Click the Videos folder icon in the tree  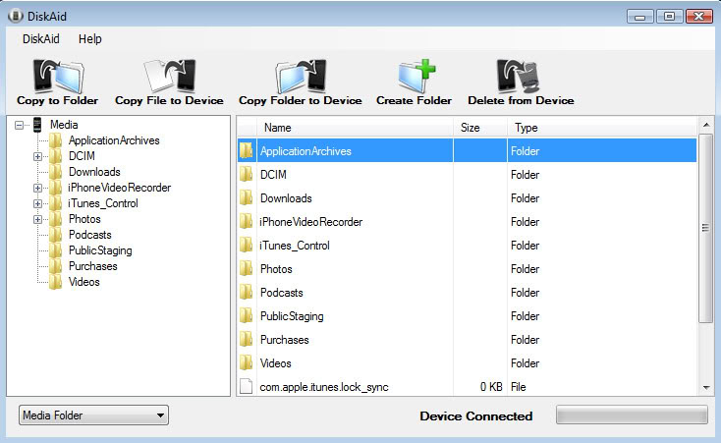pyautogui.click(x=56, y=282)
